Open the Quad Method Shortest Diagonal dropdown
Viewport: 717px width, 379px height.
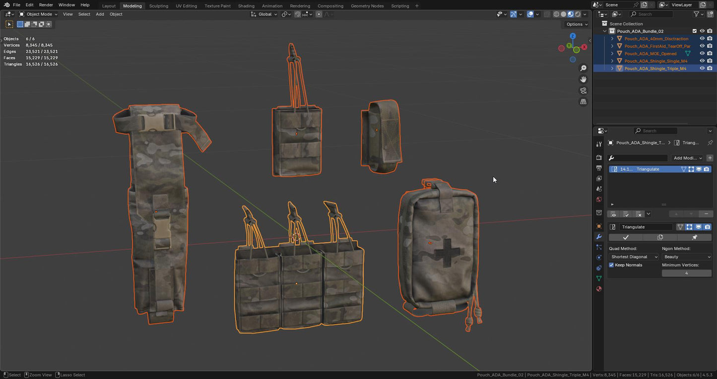[x=634, y=257]
